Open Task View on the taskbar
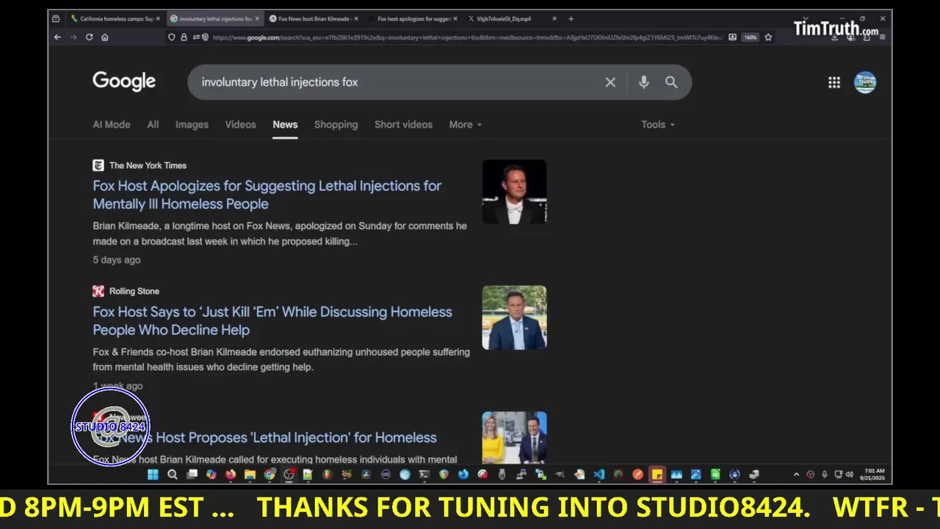940x529 pixels. pyautogui.click(x=192, y=475)
